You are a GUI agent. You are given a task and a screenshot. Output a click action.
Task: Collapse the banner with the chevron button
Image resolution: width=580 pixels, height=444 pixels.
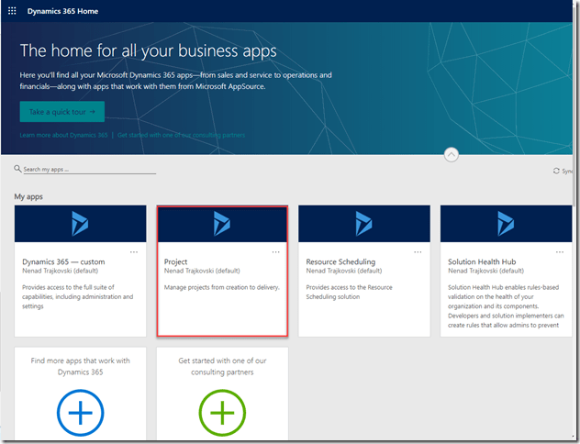[451, 154]
